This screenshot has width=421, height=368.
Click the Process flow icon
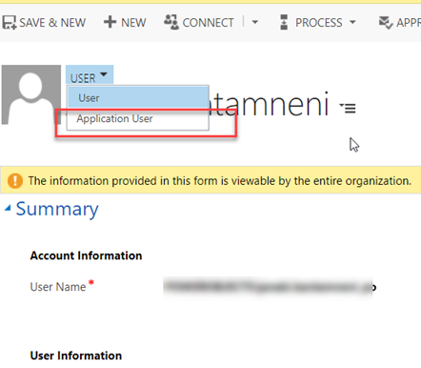point(284,22)
